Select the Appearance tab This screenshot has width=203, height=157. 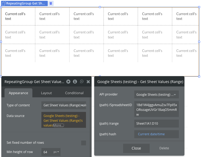[x=18, y=93]
